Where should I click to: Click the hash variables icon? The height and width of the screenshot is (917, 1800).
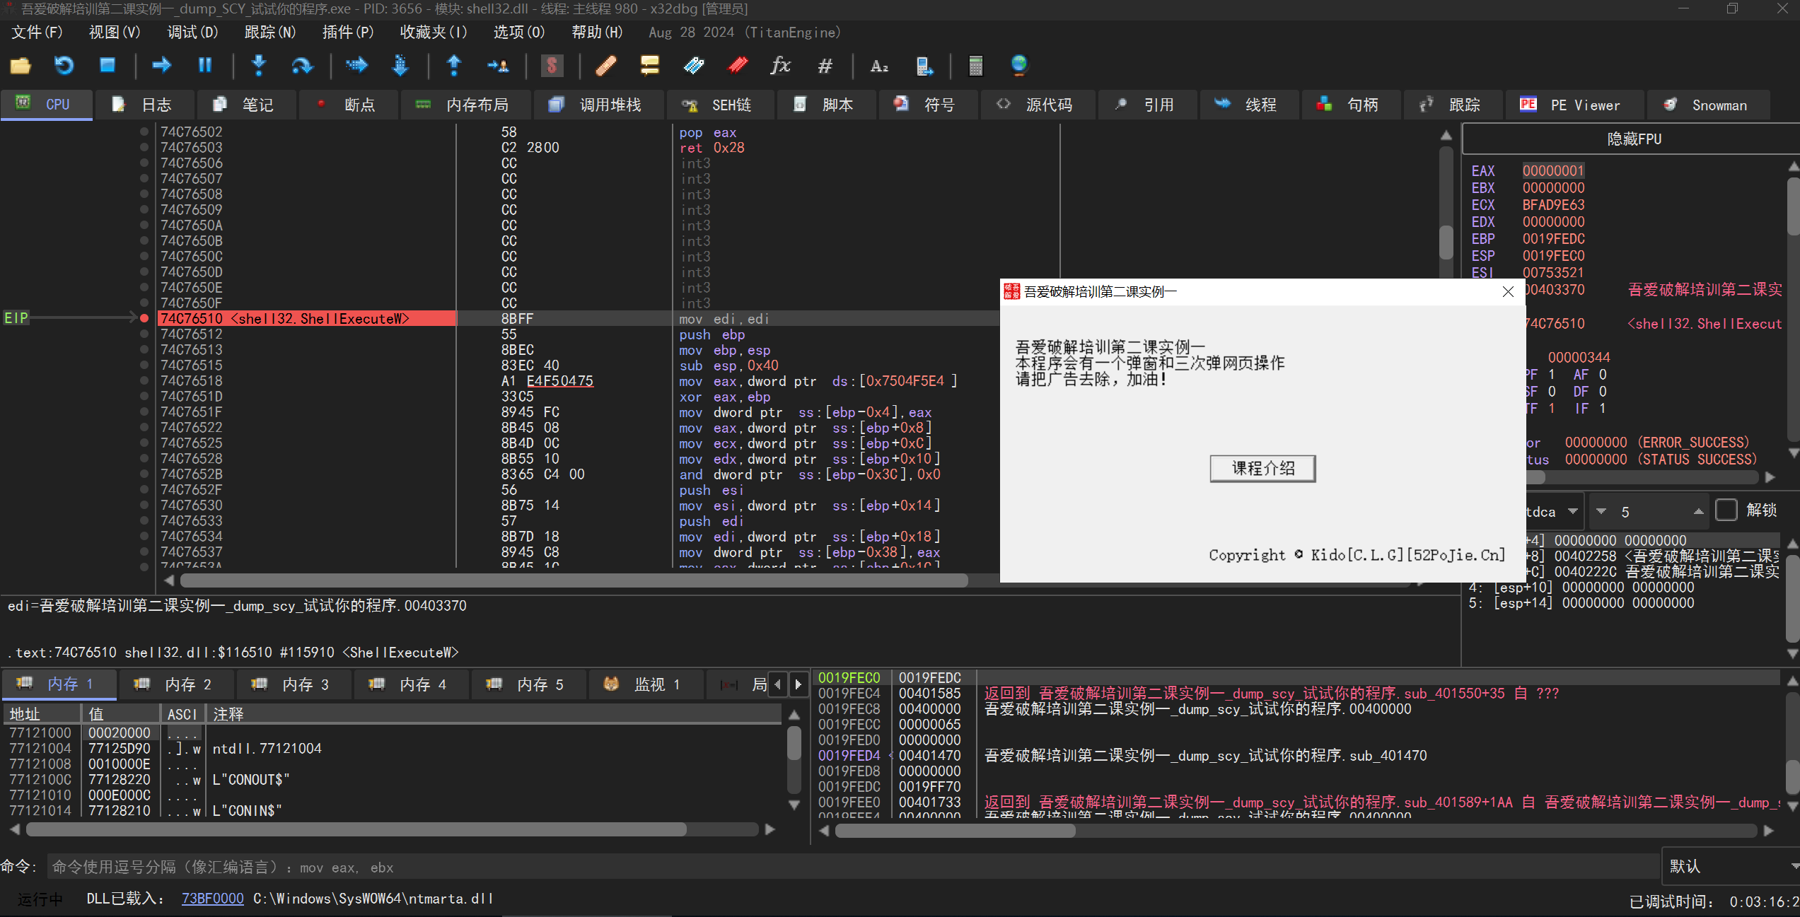click(x=825, y=66)
